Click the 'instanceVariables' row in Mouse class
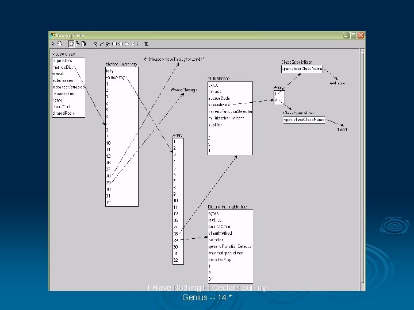The width and height of the screenshot is (414, 310). pyautogui.click(x=68, y=87)
